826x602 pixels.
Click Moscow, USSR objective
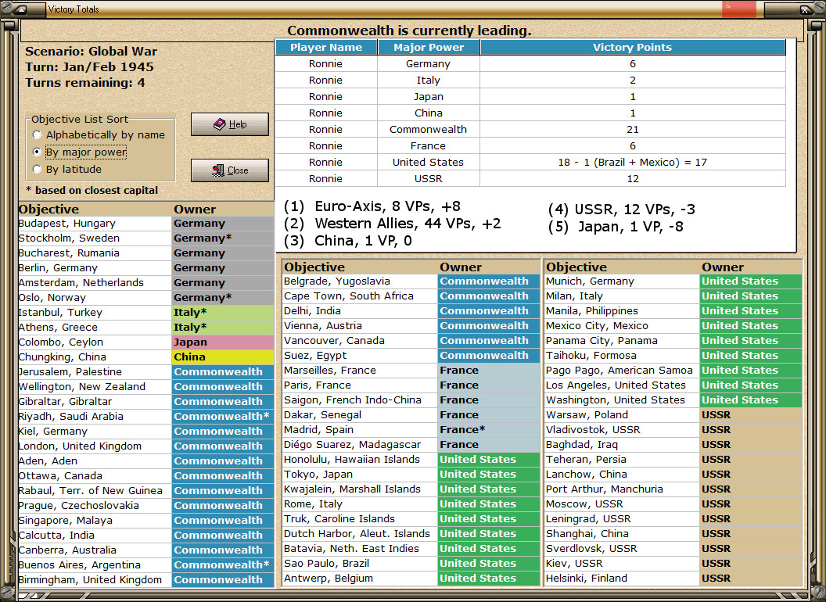pyautogui.click(x=622, y=504)
